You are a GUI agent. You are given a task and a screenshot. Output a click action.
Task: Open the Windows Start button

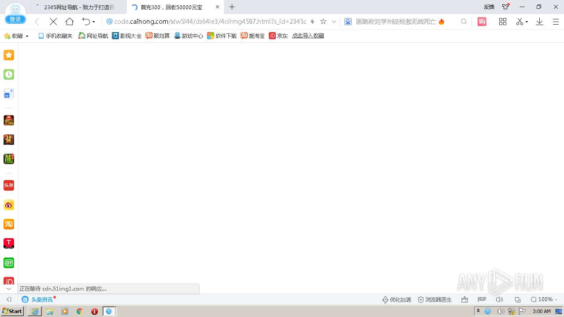click(x=12, y=311)
